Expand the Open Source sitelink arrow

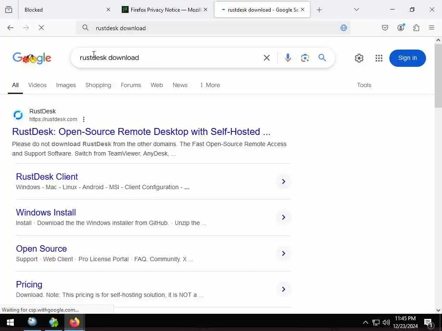(284, 253)
